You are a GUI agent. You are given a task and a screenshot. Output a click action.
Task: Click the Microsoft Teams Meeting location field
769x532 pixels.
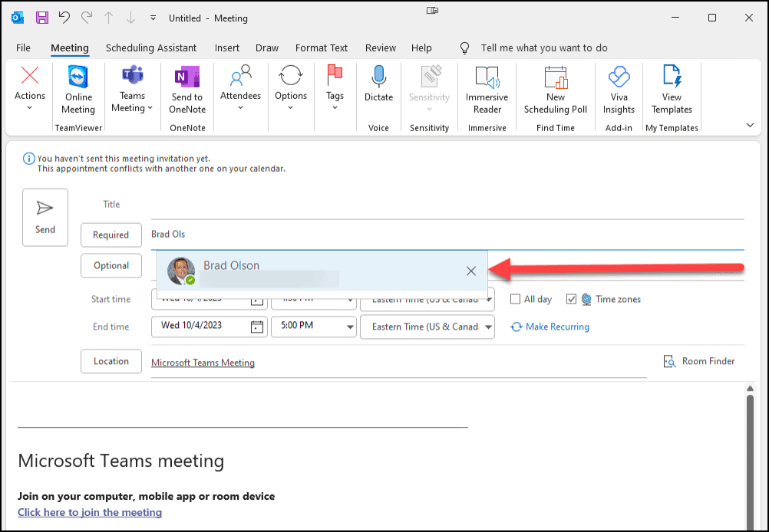(399, 363)
